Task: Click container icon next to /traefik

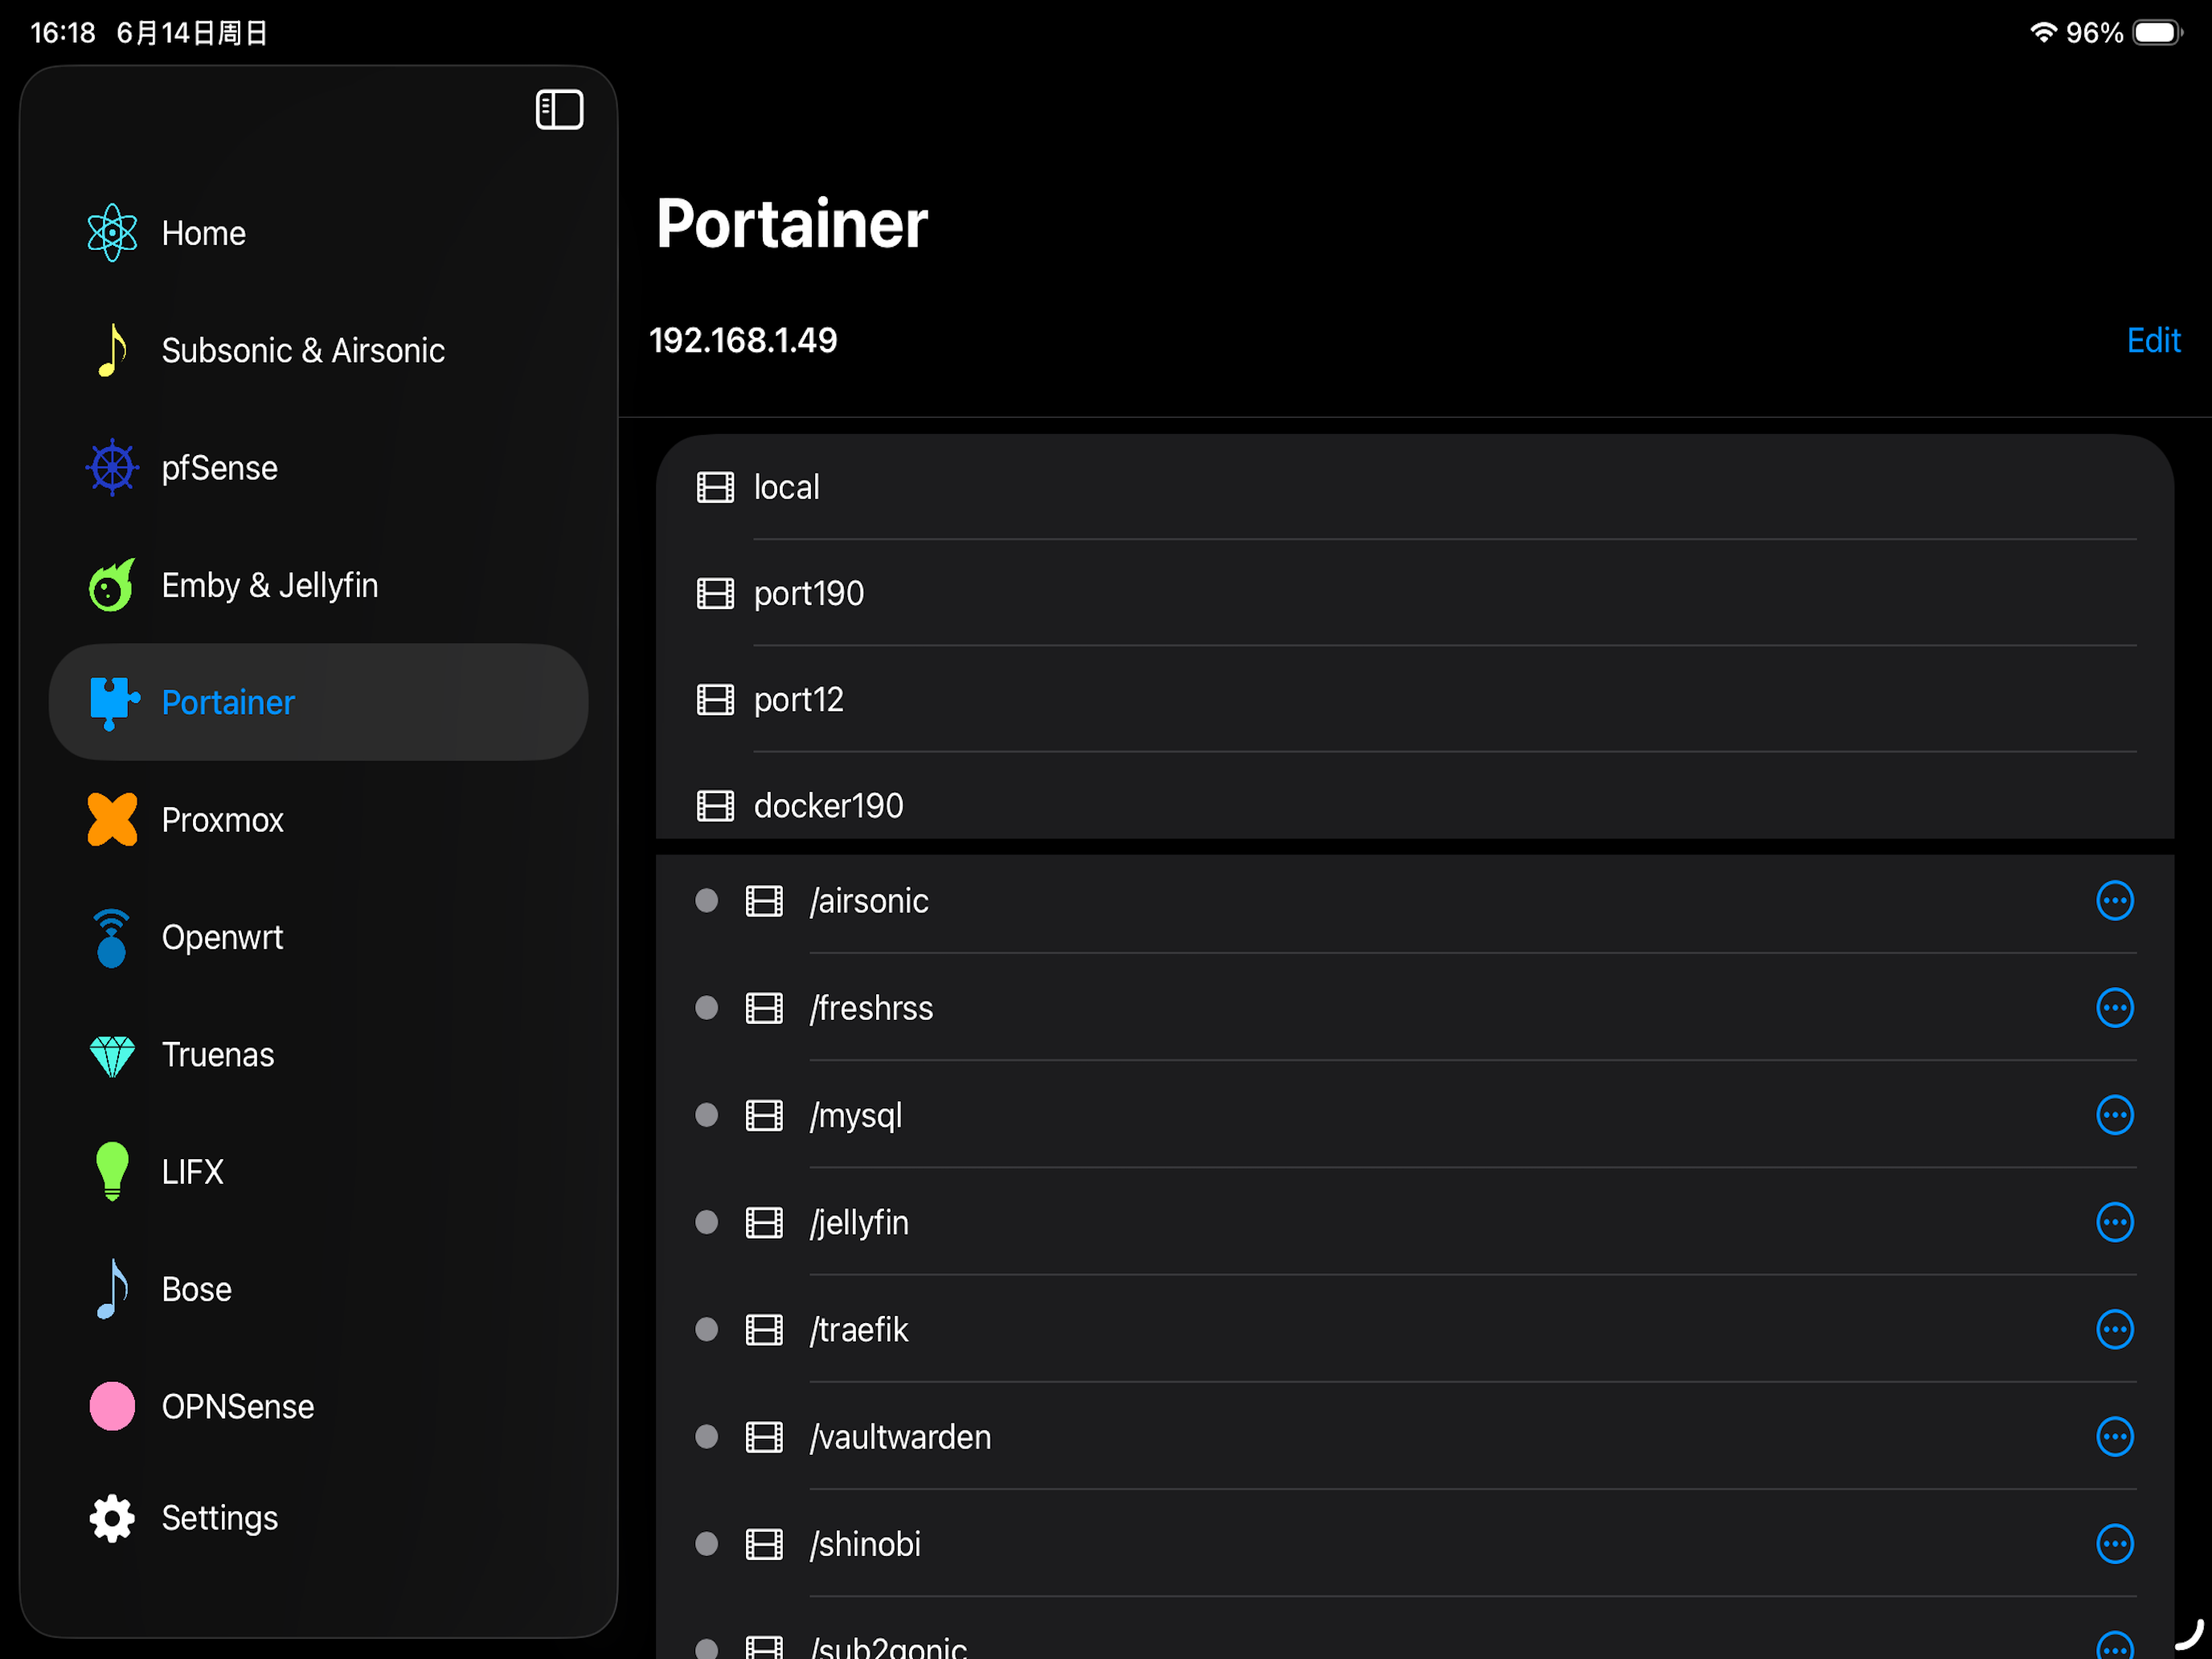Action: click(764, 1329)
